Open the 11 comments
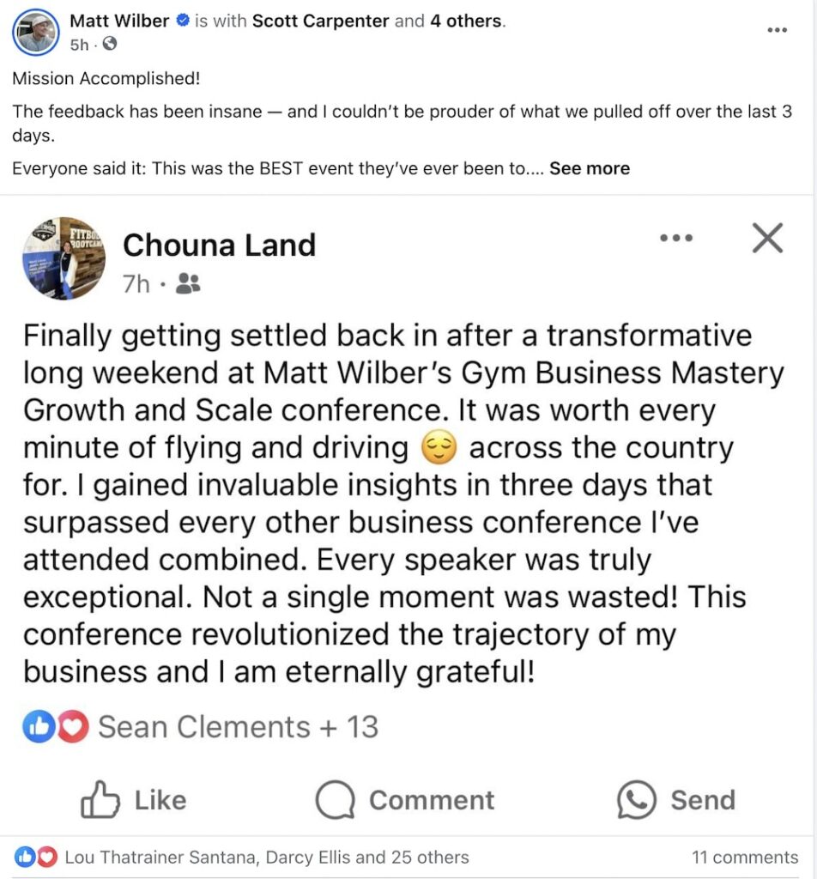This screenshot has width=817, height=879. (x=745, y=858)
